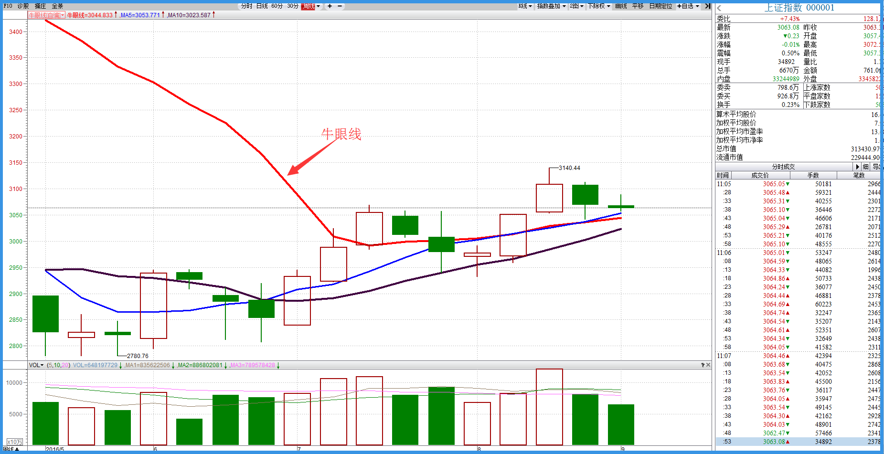
Task: Click the plus zoom-in icon
Action: 330,6
